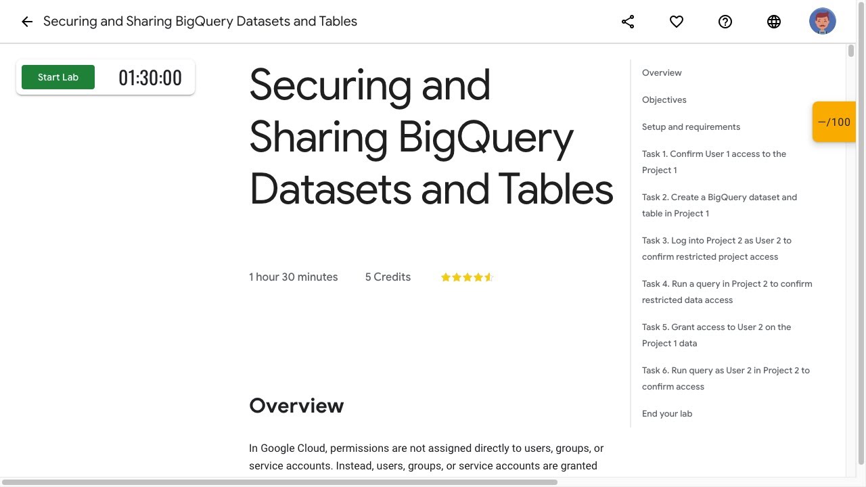Jump to Objectives section
Image resolution: width=866 pixels, height=487 pixels.
664,99
